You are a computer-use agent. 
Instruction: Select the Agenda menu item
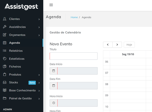point(21,43)
